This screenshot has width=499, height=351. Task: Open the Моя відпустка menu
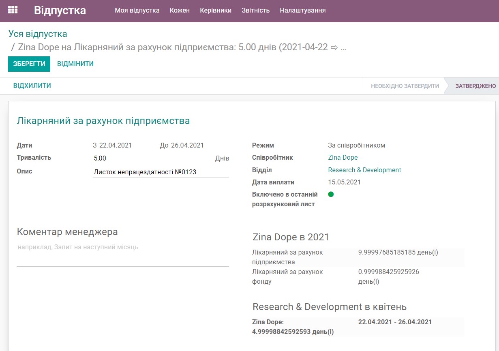pos(137,11)
